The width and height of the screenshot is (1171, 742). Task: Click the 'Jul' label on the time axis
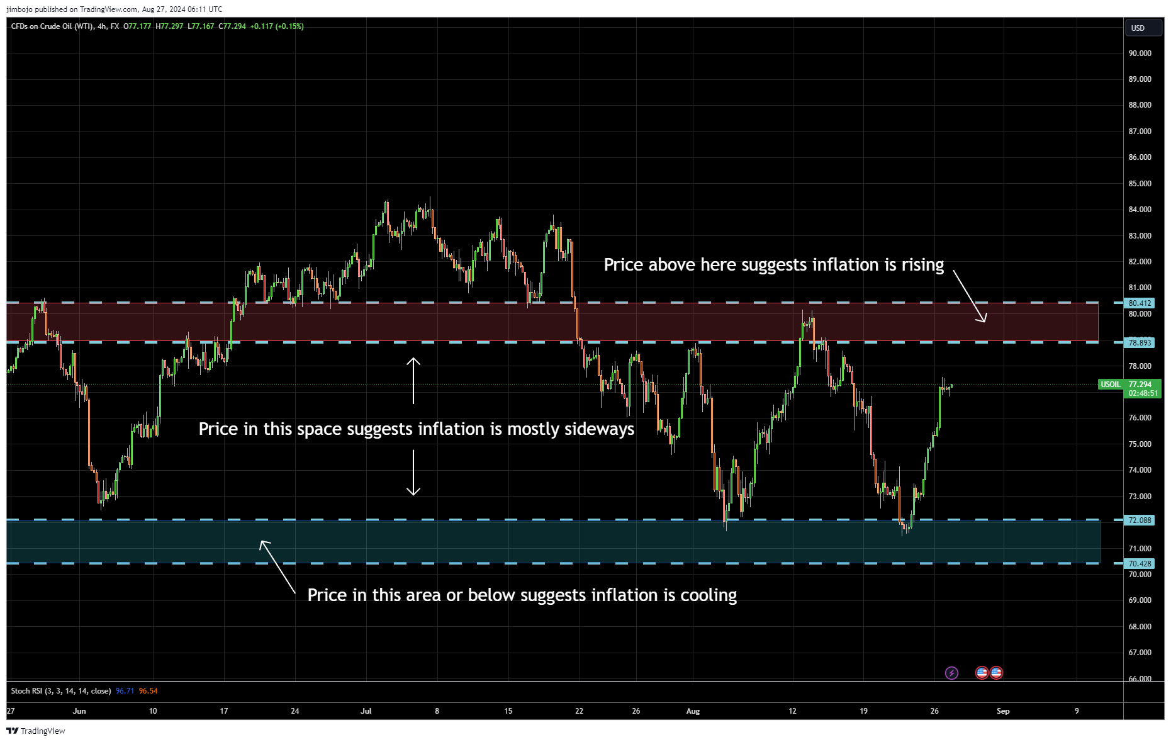366,711
